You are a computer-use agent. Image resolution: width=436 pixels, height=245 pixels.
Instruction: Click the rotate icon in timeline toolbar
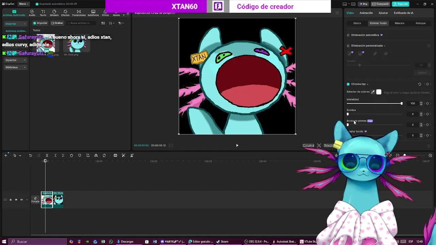pyautogui.click(x=104, y=156)
